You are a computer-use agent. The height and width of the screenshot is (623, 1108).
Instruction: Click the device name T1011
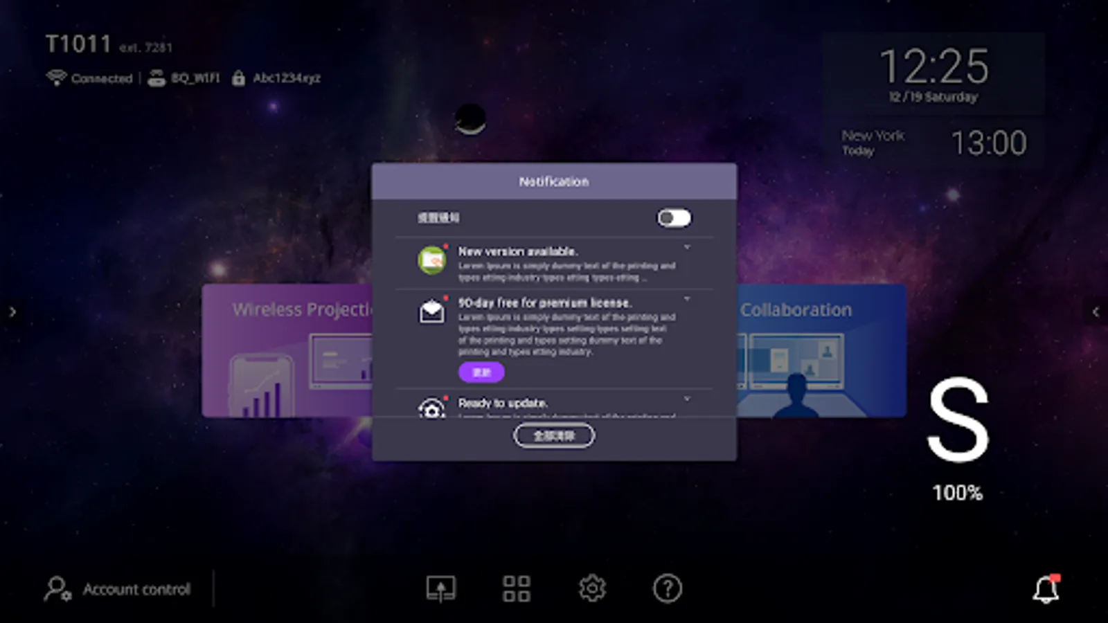click(78, 44)
